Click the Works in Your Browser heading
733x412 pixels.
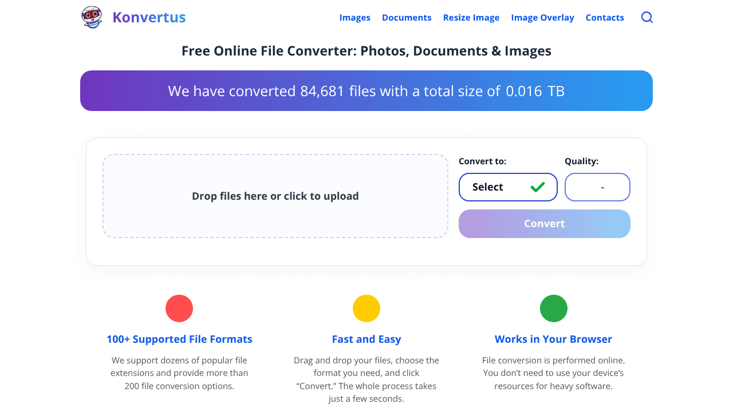[554, 339]
